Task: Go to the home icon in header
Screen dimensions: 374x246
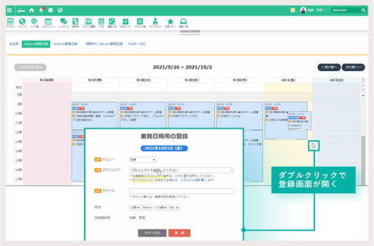Action: tap(32, 10)
